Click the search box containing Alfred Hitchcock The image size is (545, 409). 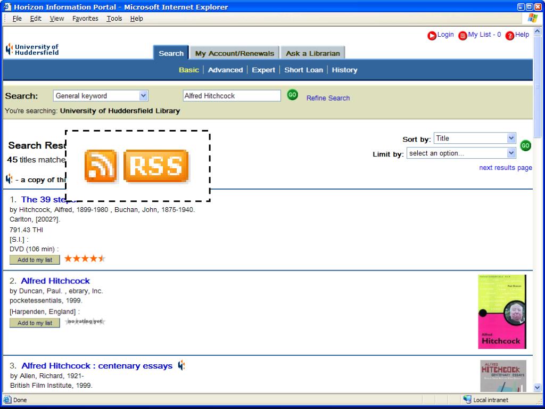tap(232, 96)
